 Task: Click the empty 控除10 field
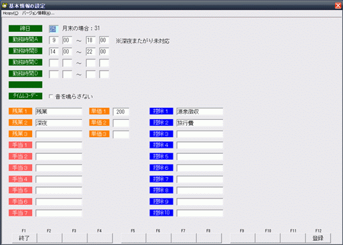point(200,213)
